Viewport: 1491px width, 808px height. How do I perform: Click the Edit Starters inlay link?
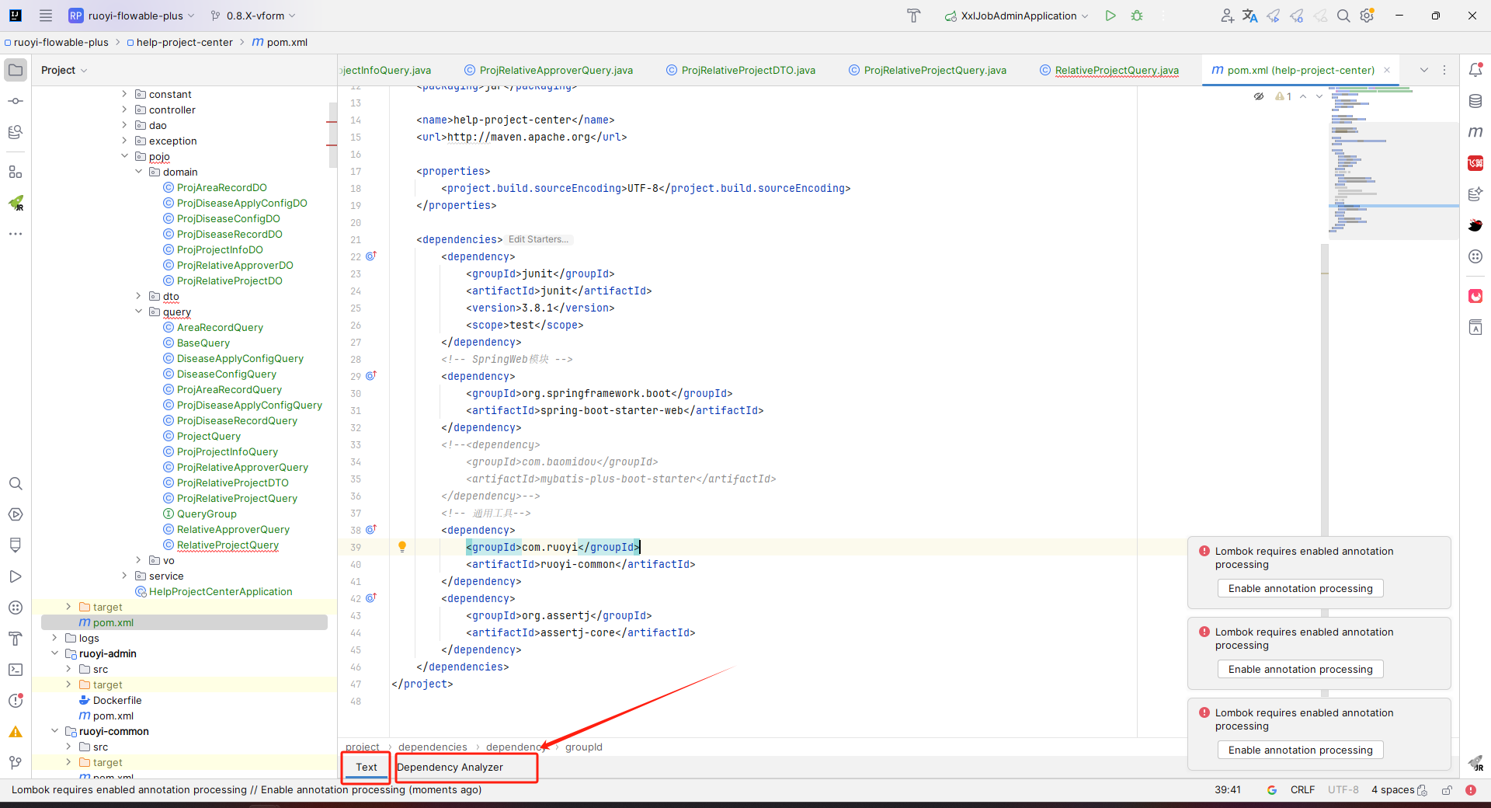538,239
